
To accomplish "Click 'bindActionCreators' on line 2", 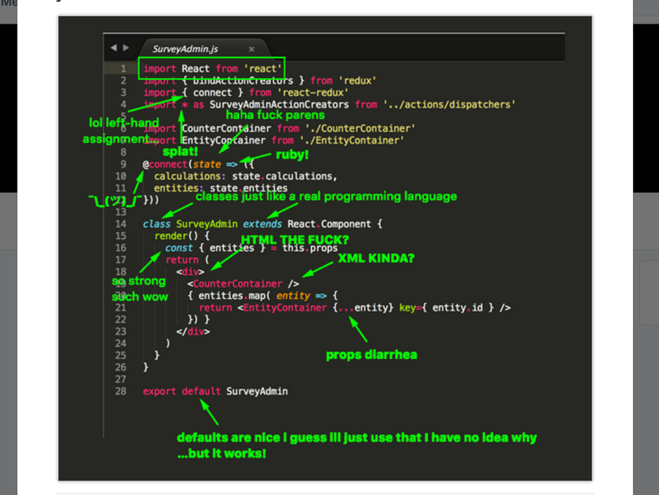I will [243, 81].
